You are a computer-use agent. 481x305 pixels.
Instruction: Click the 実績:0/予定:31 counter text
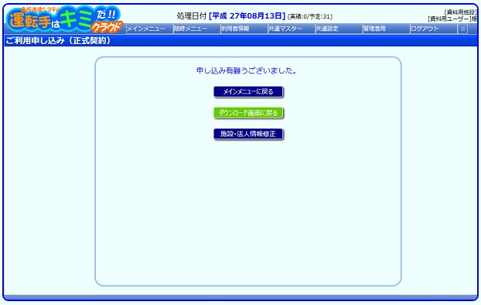310,16
